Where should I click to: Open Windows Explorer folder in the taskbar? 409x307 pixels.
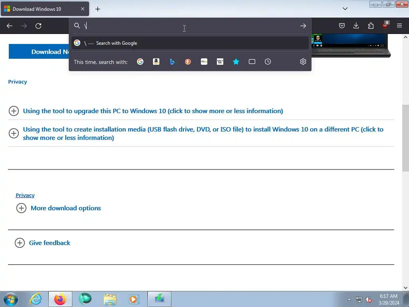click(x=110, y=299)
